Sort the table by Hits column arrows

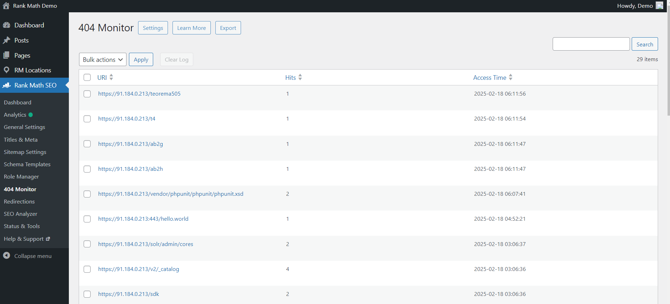[x=300, y=77]
